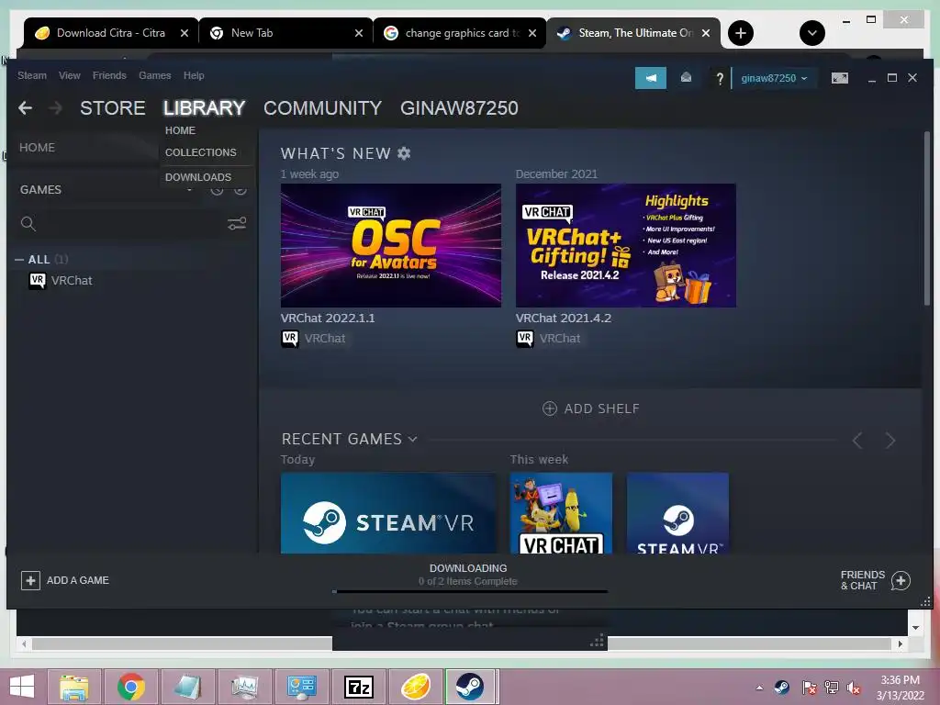Viewport: 940px width, 705px height.
Task: Open FRIENDS & CHAT
Action: 875,580
